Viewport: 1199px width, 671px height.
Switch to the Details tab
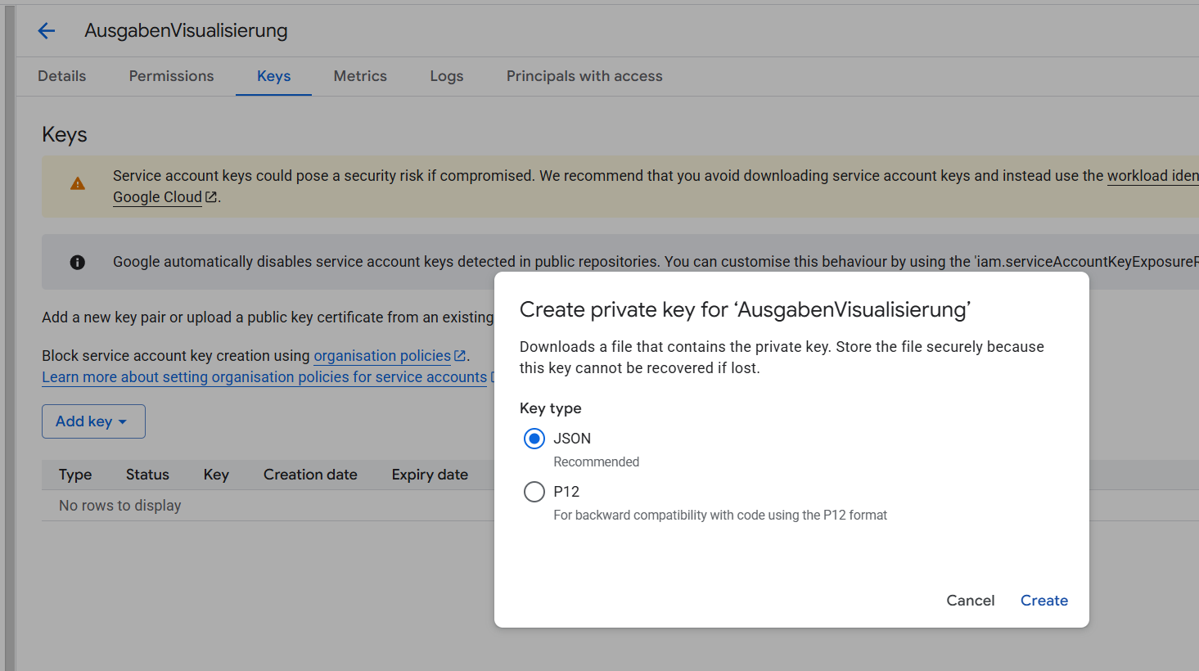tap(62, 76)
